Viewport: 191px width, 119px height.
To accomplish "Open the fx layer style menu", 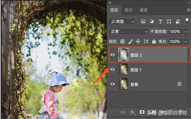I will click(133, 112).
